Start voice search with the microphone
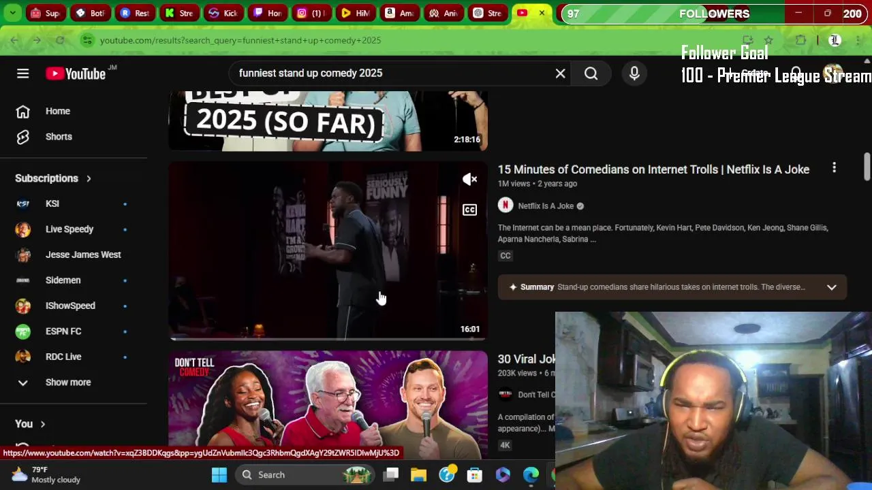The height and width of the screenshot is (490, 872). pos(634,73)
